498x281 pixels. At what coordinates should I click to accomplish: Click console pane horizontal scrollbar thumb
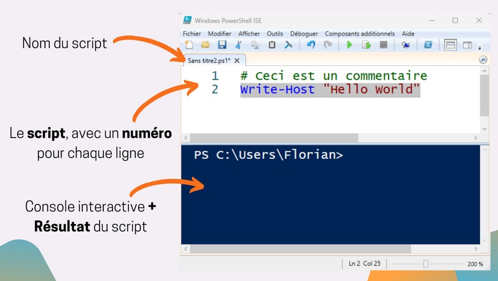(x=301, y=249)
